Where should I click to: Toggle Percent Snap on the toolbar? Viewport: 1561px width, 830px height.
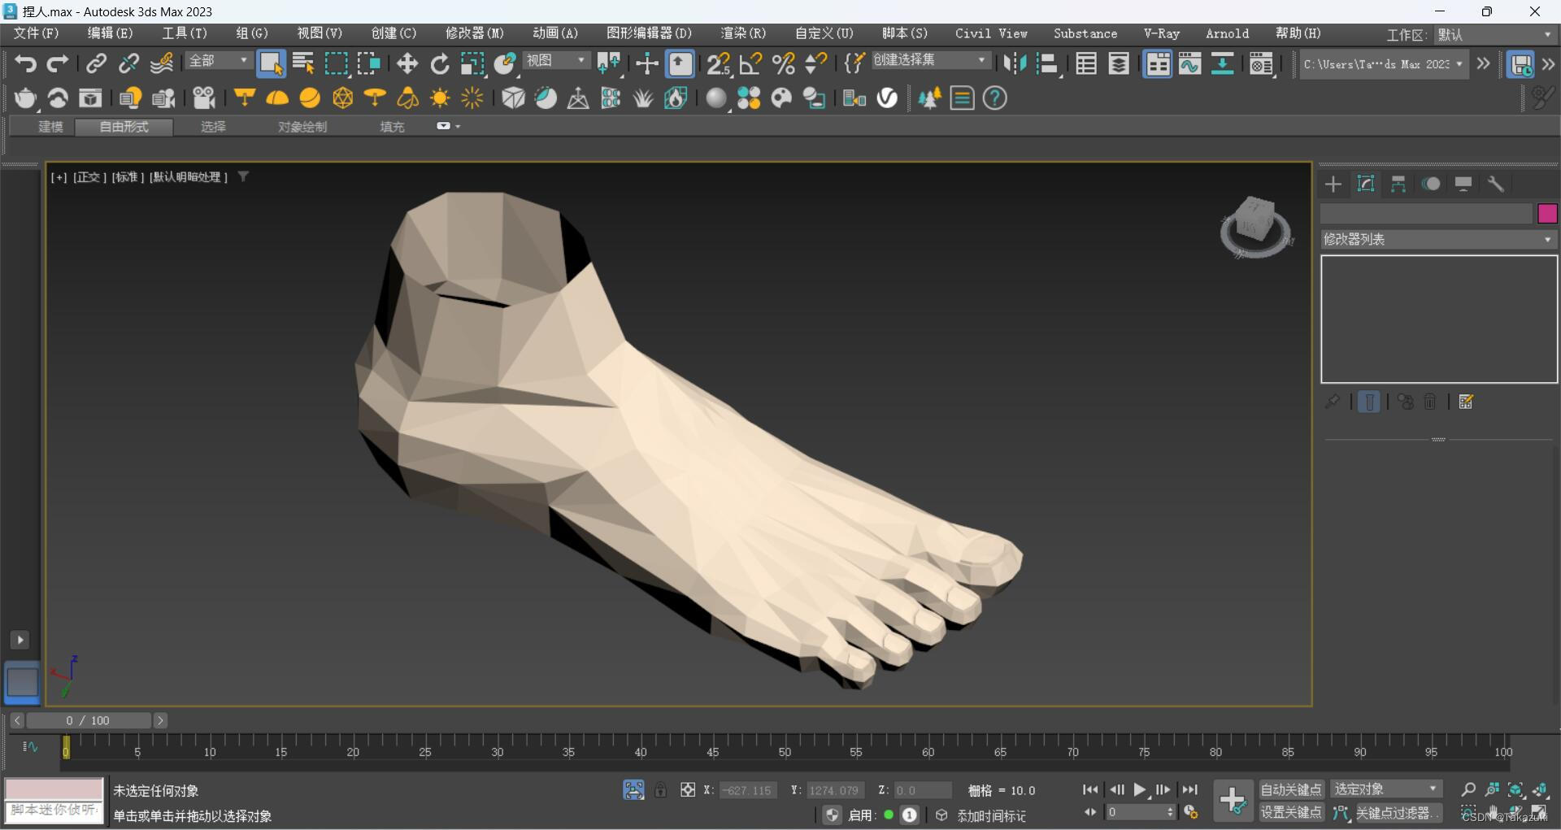coord(784,63)
